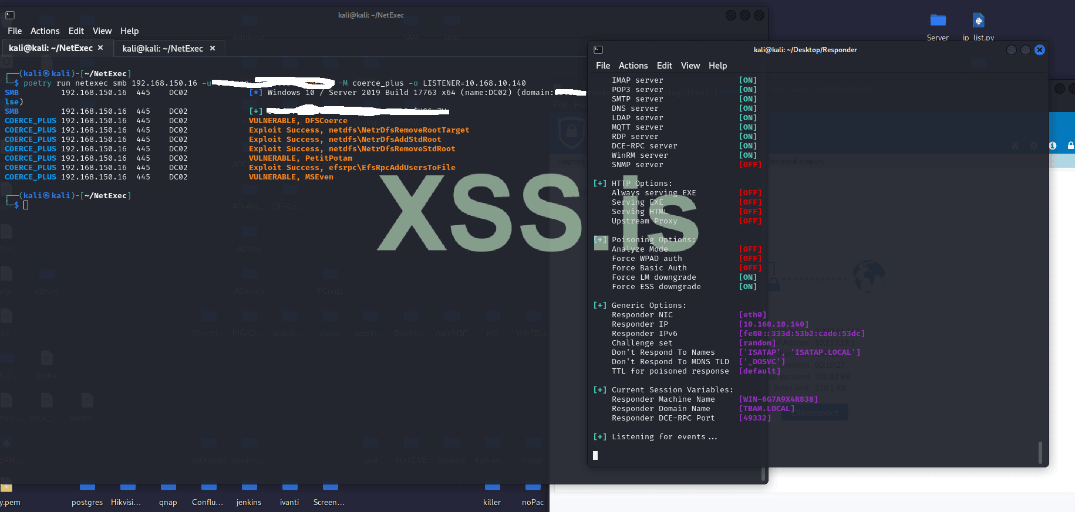Click the [49332] DCE-RPC port value
Screen dimensions: 1075x512
[755, 418]
